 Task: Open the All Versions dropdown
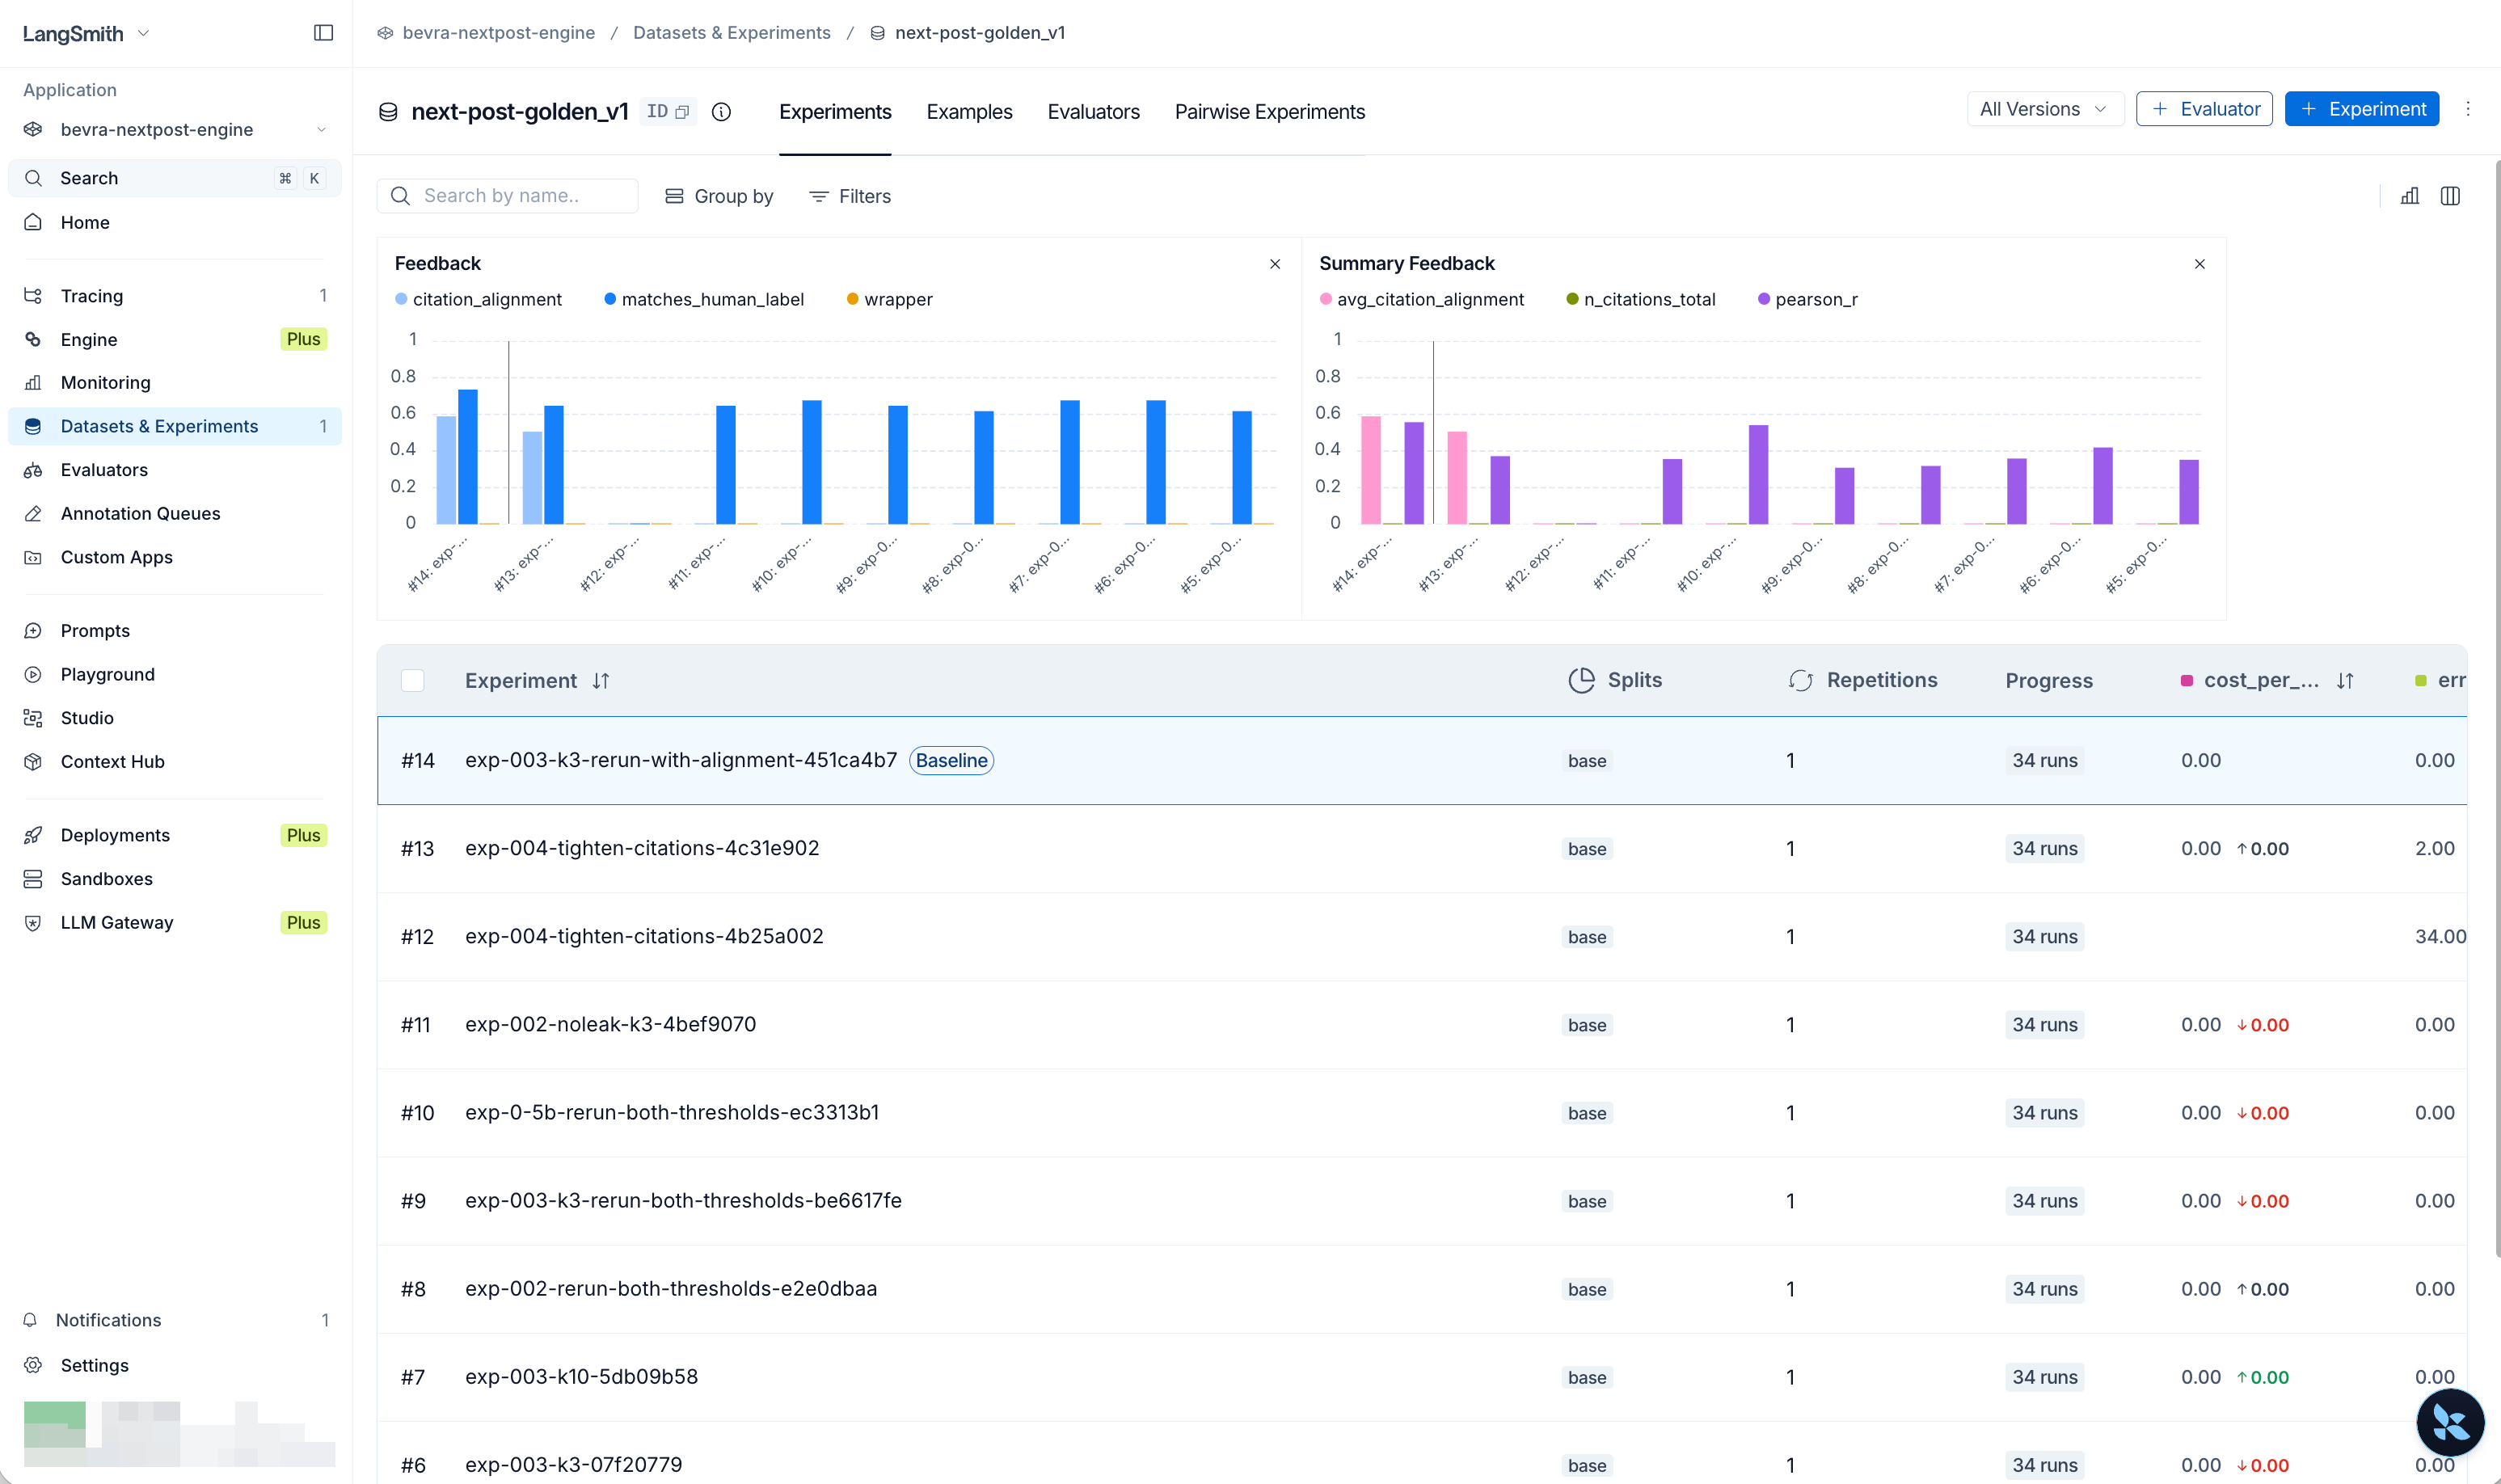(2044, 109)
